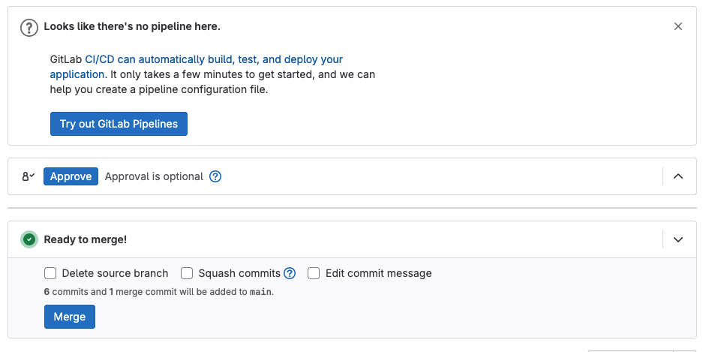Click Try out GitLab Pipelines button
709x352 pixels.
[119, 124]
